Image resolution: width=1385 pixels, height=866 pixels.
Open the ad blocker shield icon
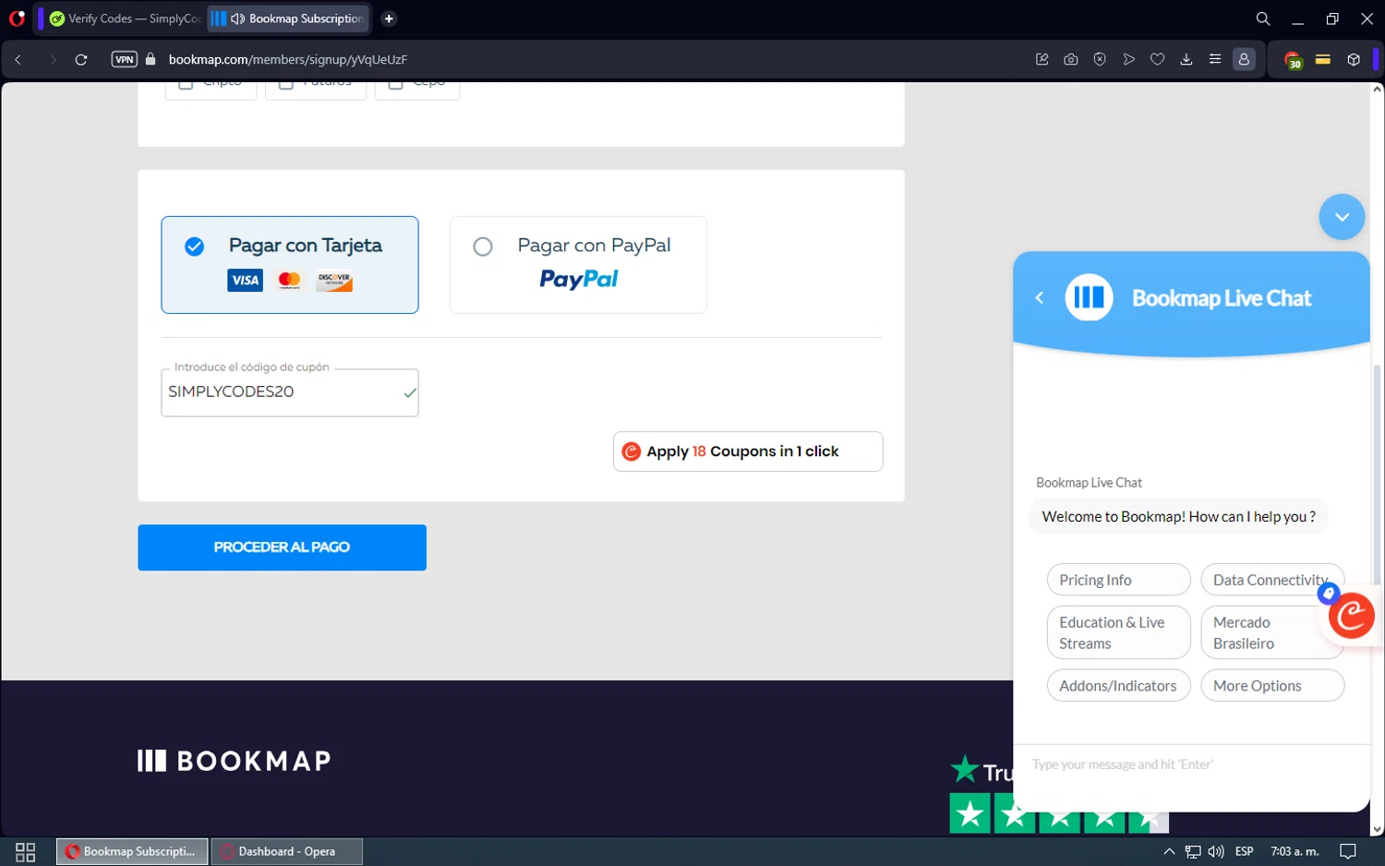tap(1100, 59)
